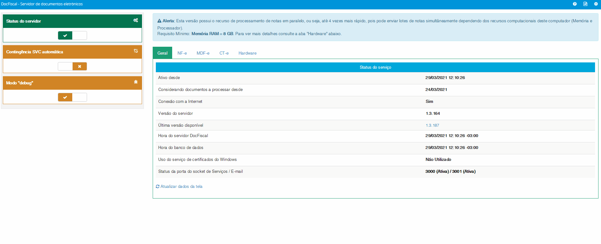The width and height of the screenshot is (601, 244).
Task: Disable the Modo debug switch
Action: 72,97
